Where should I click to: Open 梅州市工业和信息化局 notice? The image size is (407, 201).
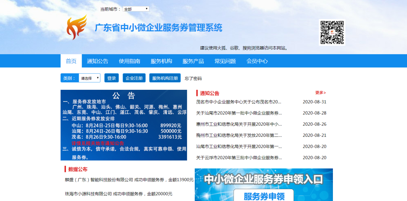click(x=239, y=135)
